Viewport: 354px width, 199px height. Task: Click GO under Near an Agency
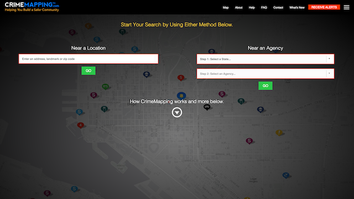tap(265, 86)
